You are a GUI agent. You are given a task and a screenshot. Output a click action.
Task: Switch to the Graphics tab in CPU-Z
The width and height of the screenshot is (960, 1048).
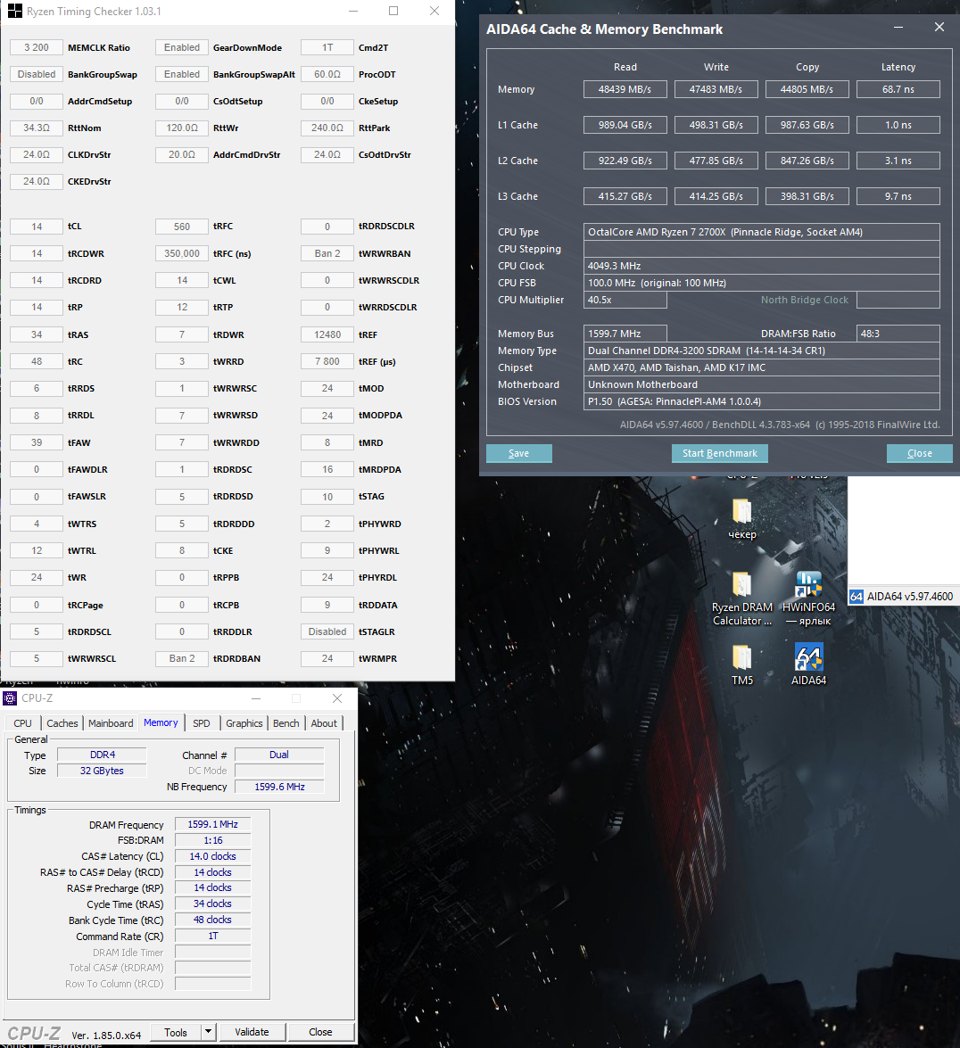(x=244, y=723)
